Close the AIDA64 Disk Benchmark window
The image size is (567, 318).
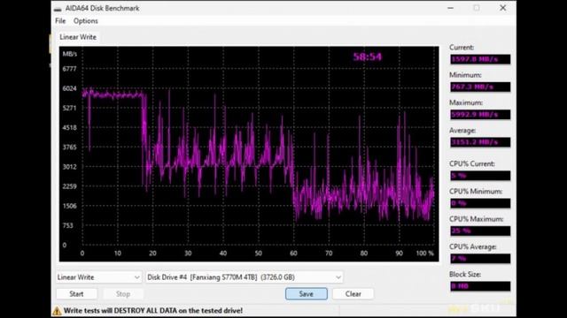tap(503, 8)
